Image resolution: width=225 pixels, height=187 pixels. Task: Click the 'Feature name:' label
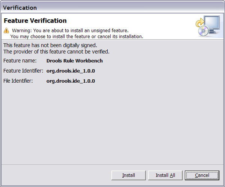pyautogui.click(x=20, y=61)
